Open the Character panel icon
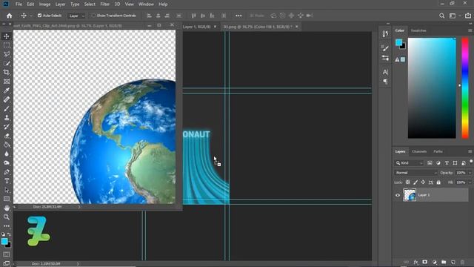Screen dimensions: 474x267 (x=385, y=72)
